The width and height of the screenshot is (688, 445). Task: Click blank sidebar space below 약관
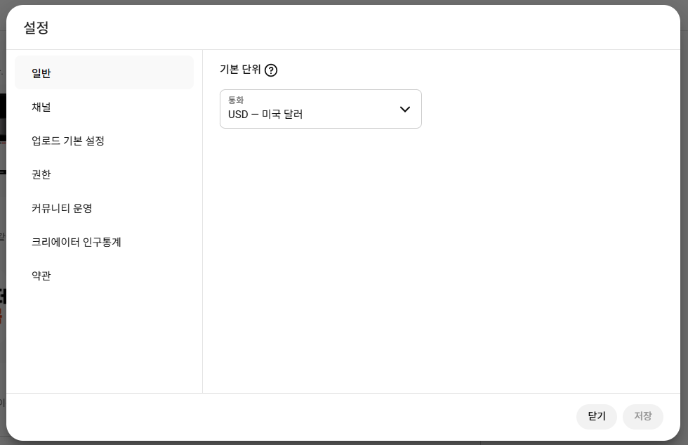tap(104, 337)
